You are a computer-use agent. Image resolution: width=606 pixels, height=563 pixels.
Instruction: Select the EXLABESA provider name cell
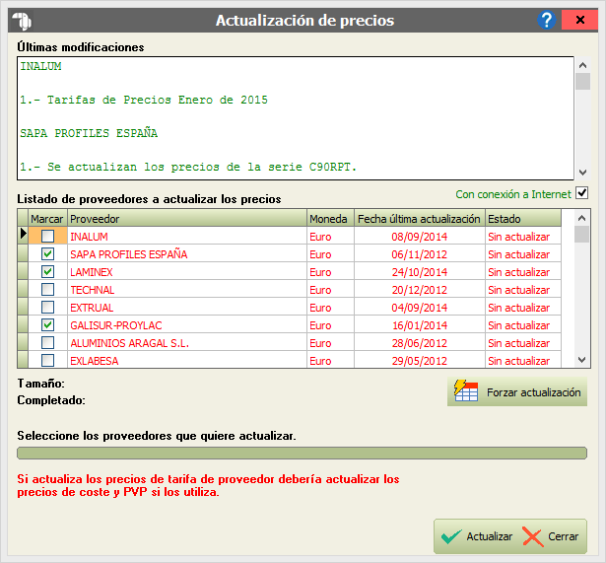pyautogui.click(x=187, y=360)
